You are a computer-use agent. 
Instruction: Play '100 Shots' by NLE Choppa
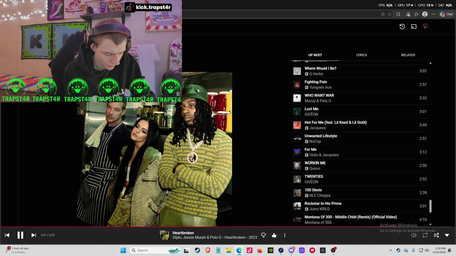[x=360, y=193]
